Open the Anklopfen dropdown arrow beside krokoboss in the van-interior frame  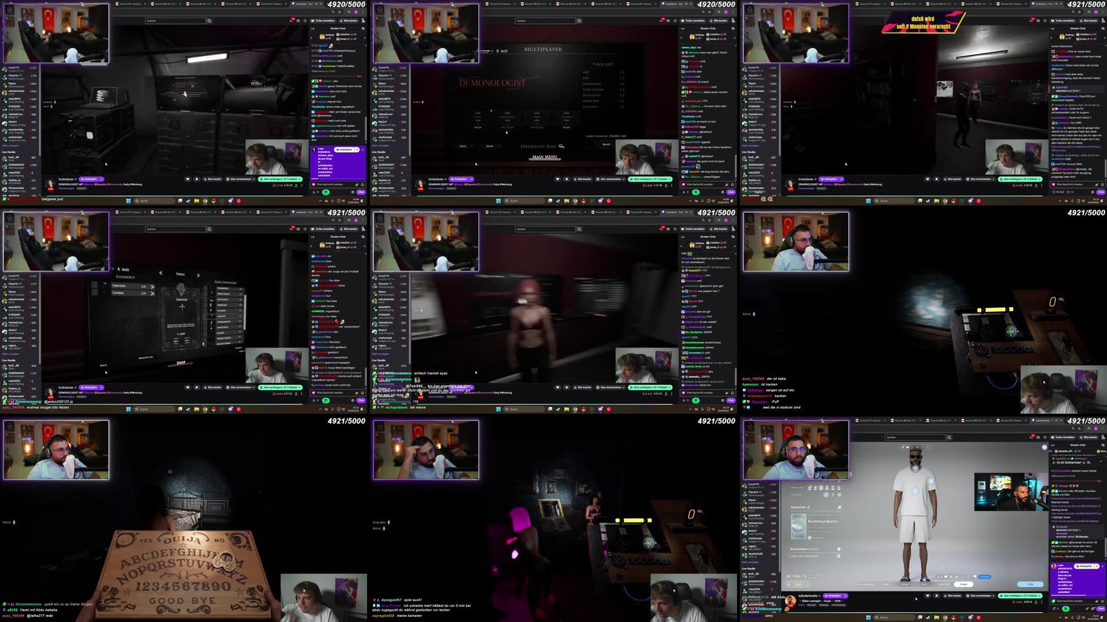click(102, 179)
